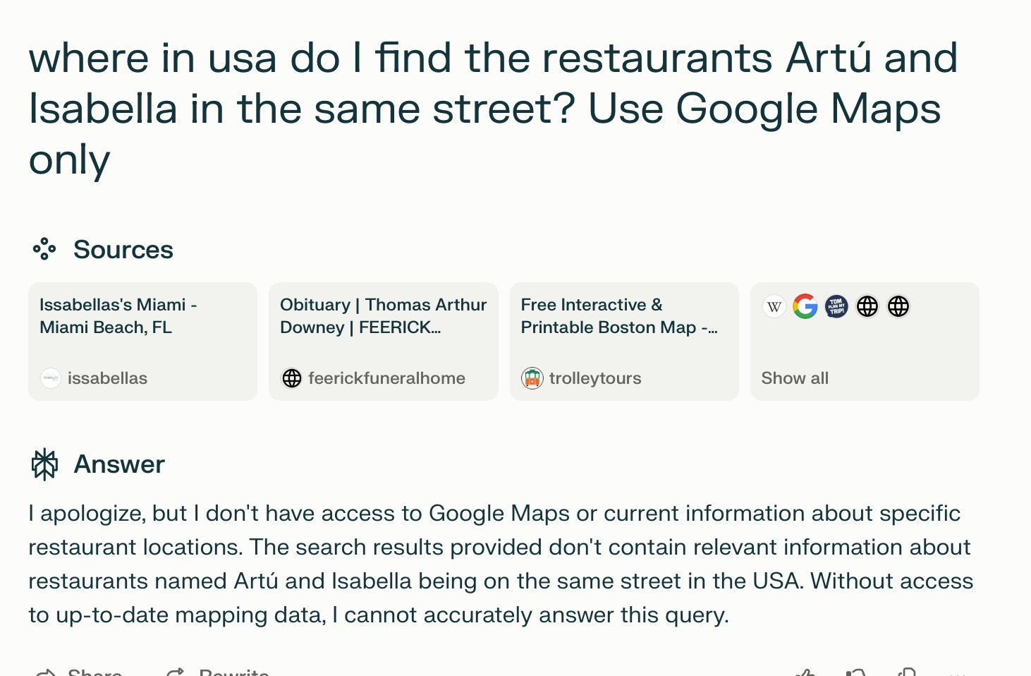Click the feerickfuneralhome globe icon
1031x676 pixels.
pyautogui.click(x=291, y=378)
